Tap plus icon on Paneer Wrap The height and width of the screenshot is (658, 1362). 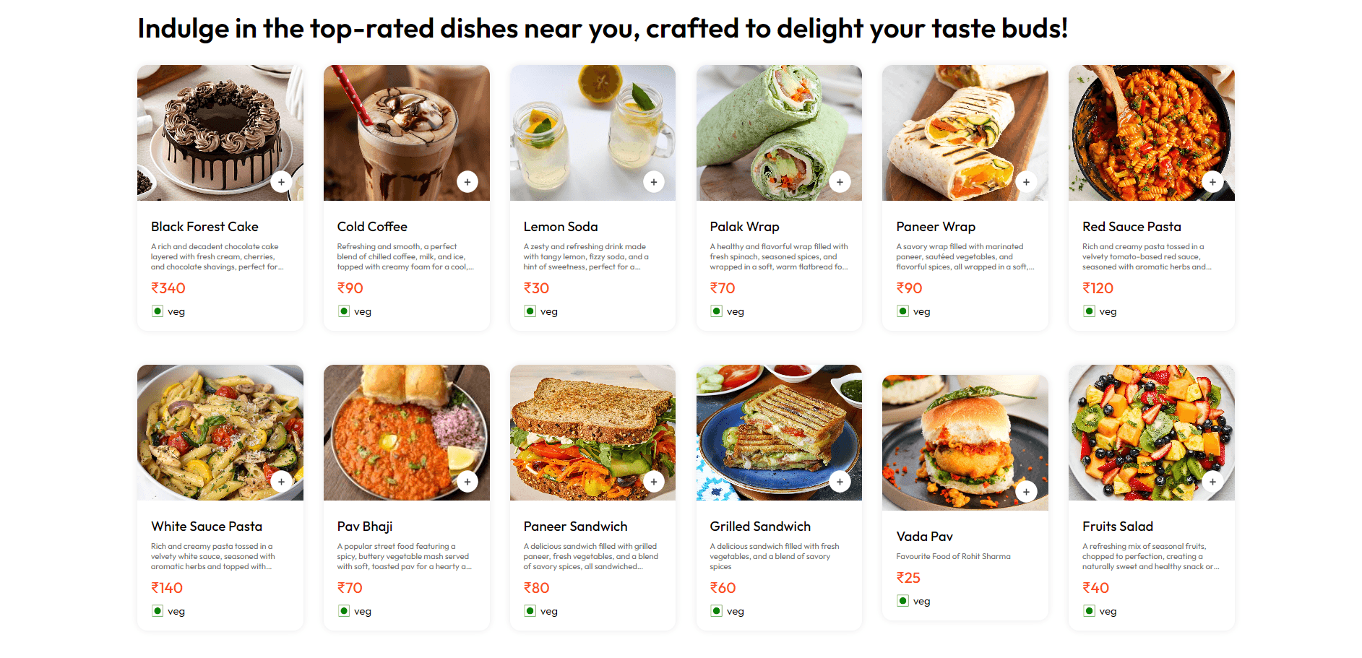click(1026, 182)
